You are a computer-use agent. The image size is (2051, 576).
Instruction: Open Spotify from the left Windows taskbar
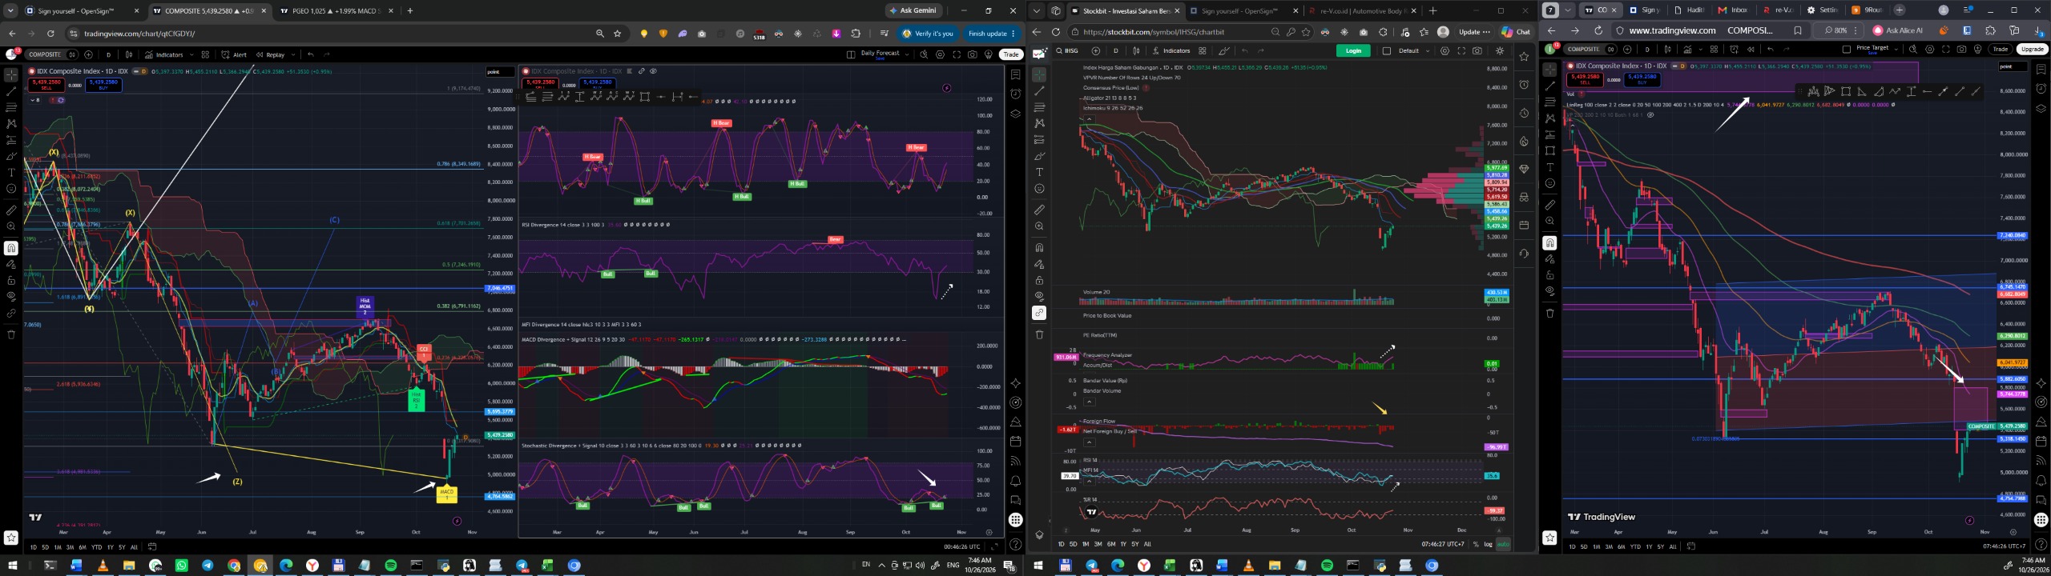[x=391, y=566]
